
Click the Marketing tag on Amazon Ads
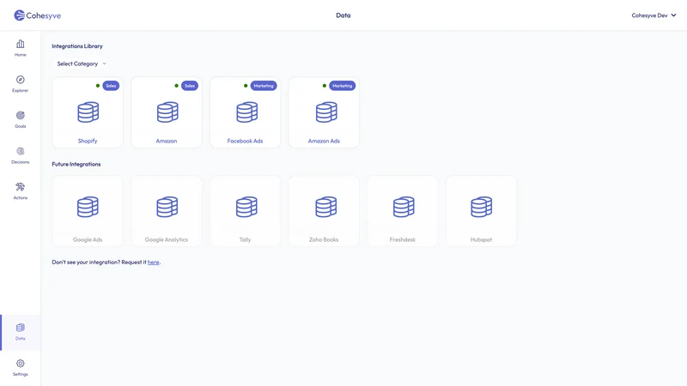point(342,86)
